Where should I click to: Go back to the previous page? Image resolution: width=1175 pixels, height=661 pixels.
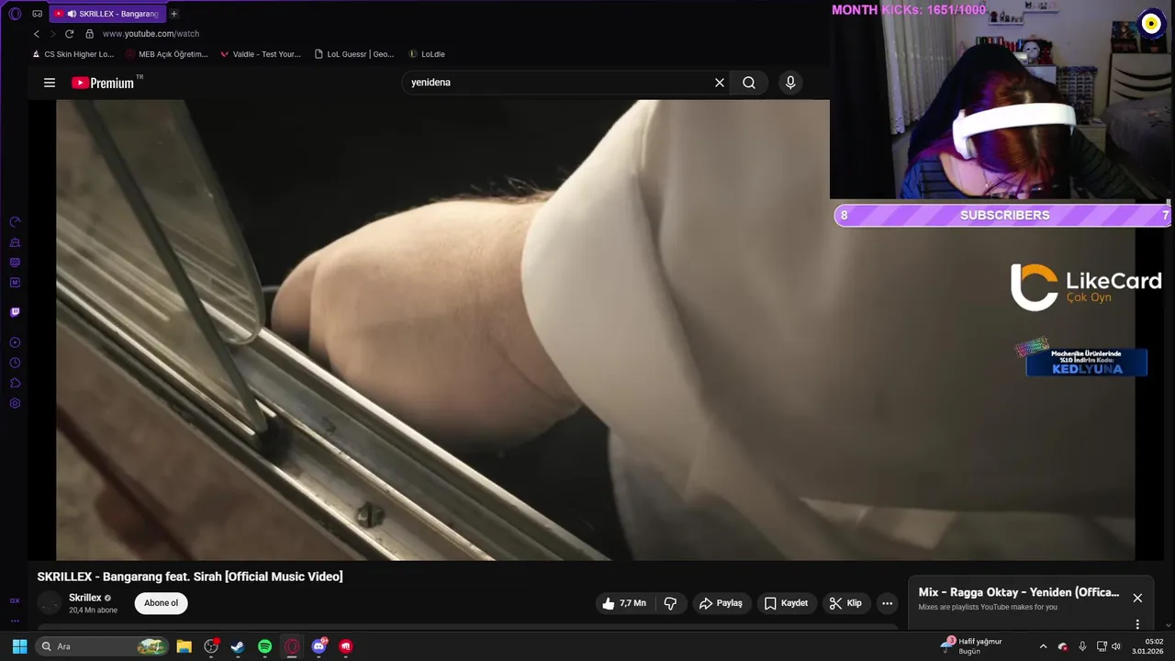[37, 34]
